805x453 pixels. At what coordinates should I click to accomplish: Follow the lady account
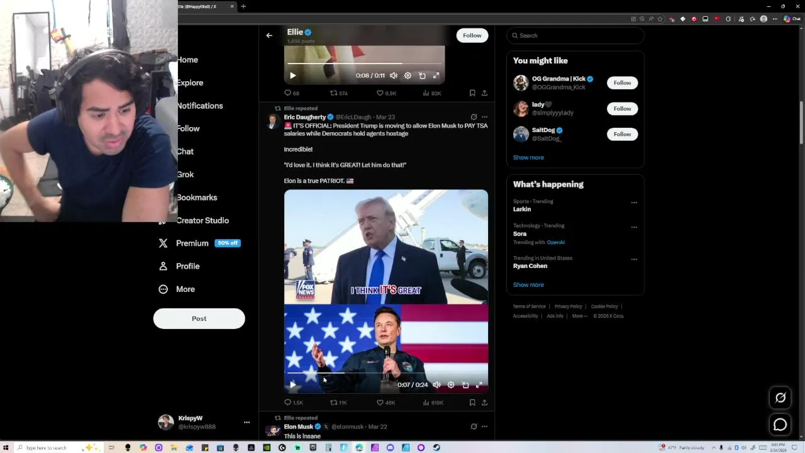coord(622,109)
